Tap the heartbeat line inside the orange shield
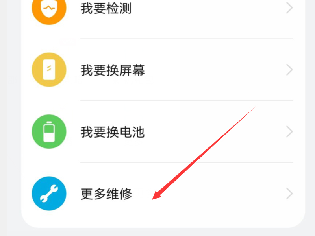This screenshot has width=315, height=236. click(x=49, y=8)
